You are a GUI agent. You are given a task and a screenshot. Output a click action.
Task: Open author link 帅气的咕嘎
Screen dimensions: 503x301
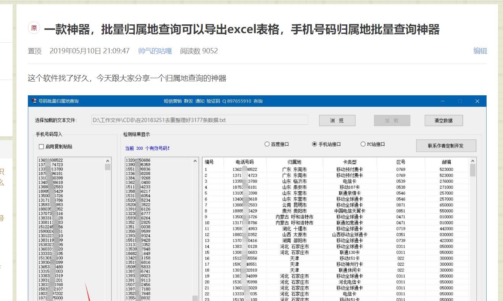[155, 51]
